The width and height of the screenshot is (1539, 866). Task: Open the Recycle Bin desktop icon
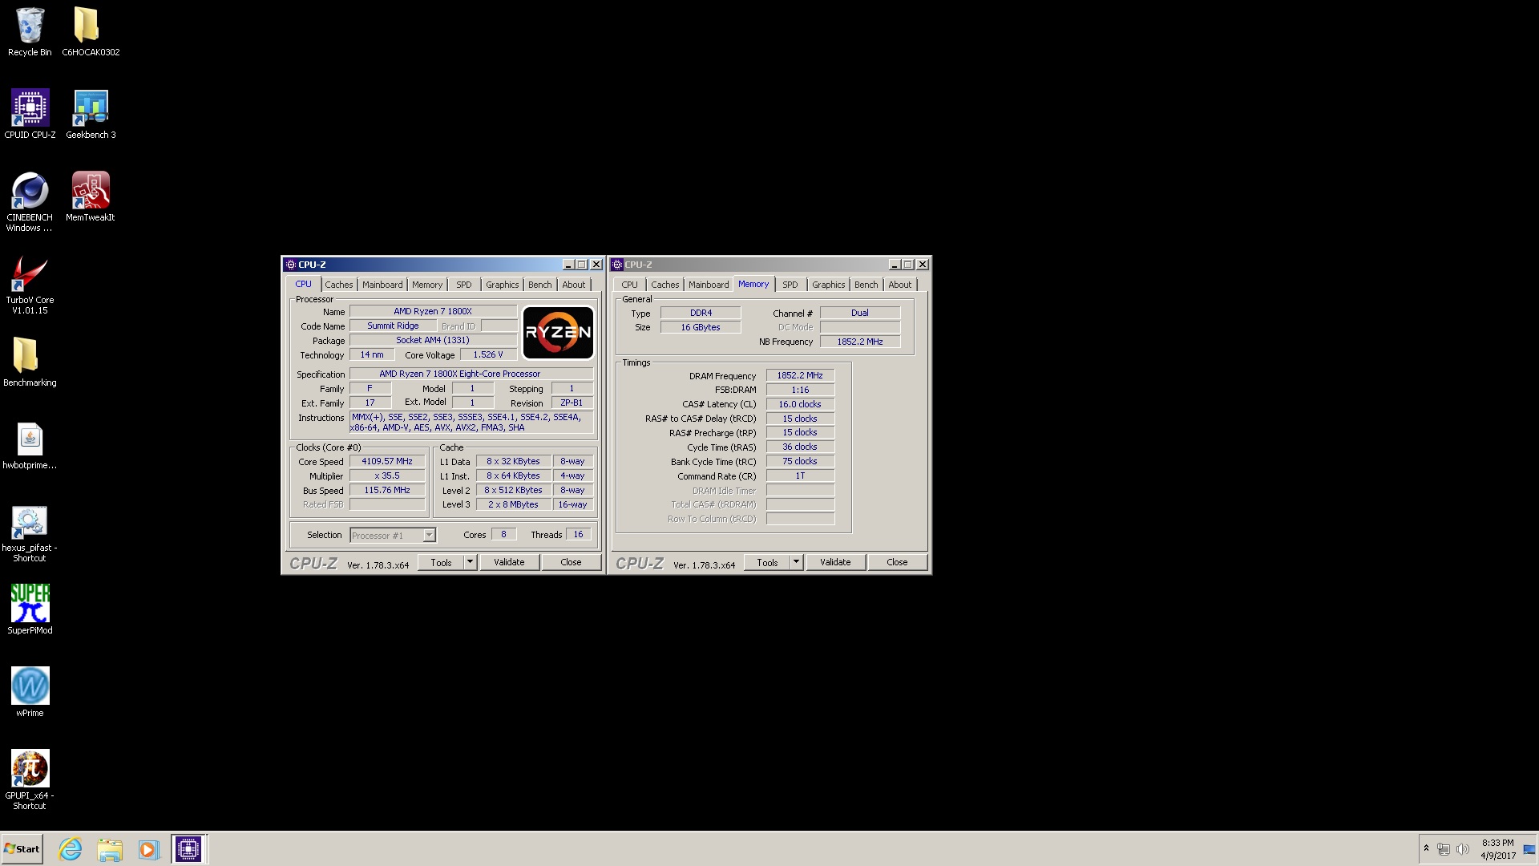pos(30,32)
